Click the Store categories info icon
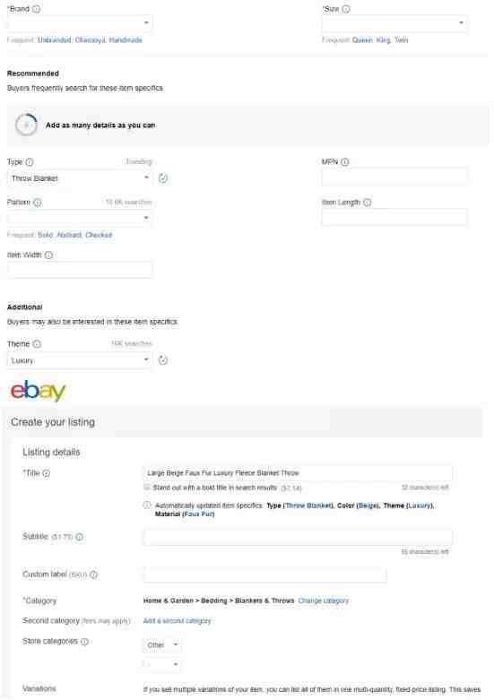Screen dimensions: 494x700 84,642
